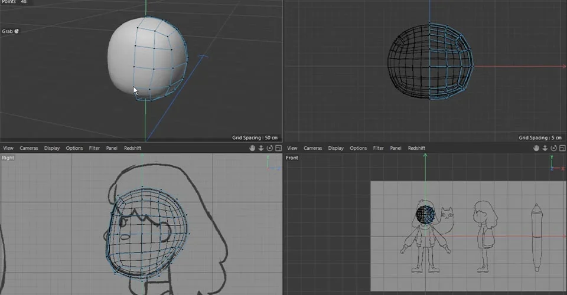Select the zoom arrows icon in Front viewport
Viewport: 567px width, 295px height.
coord(545,148)
